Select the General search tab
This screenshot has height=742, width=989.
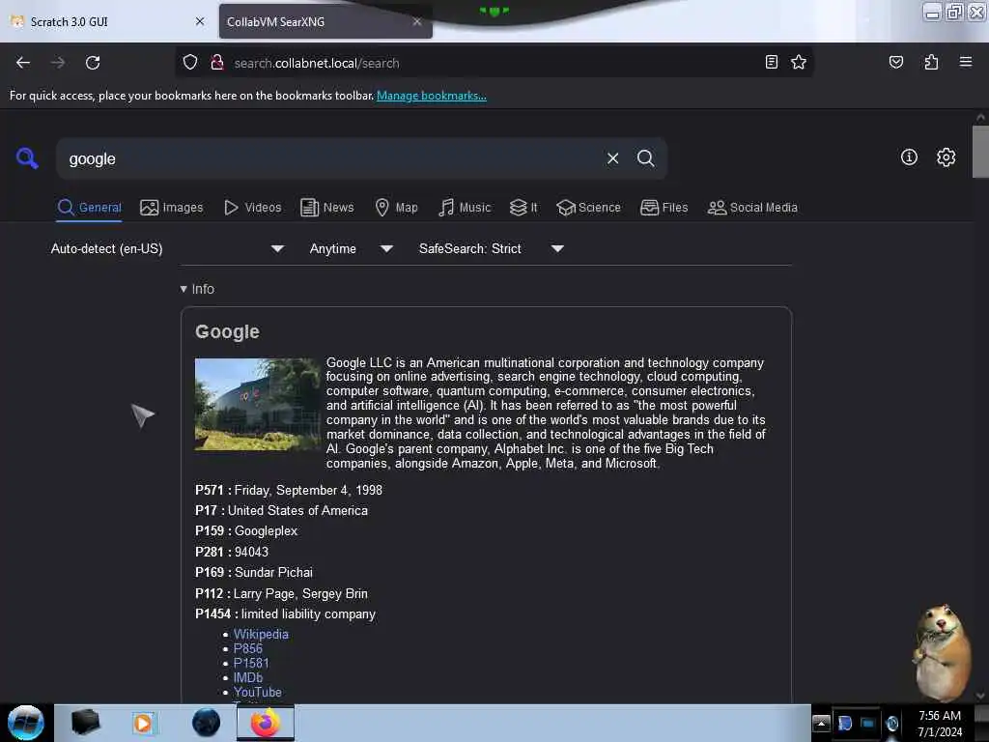click(89, 208)
